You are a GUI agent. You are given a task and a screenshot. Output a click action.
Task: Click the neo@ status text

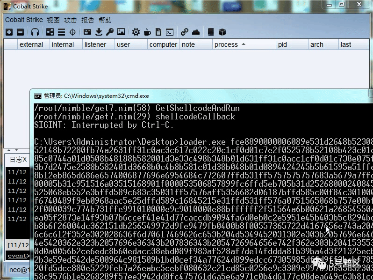pyautogui.click(x=19, y=270)
